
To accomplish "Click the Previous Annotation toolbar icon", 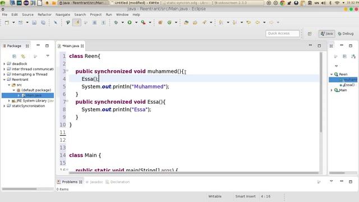I will point(234,22).
